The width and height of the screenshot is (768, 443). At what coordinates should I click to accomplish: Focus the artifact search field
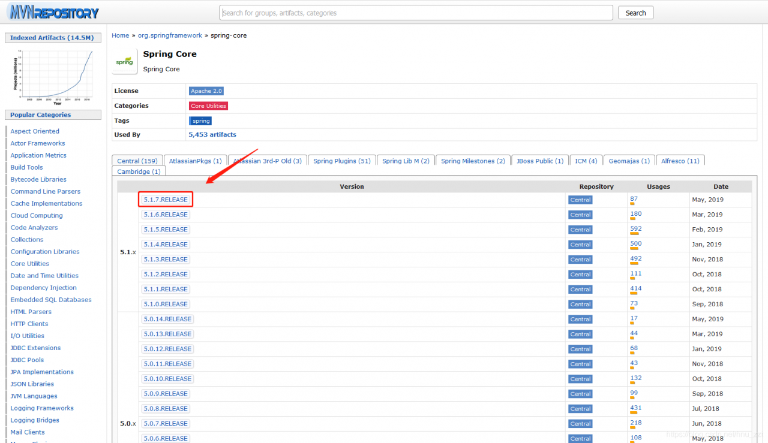pyautogui.click(x=416, y=13)
